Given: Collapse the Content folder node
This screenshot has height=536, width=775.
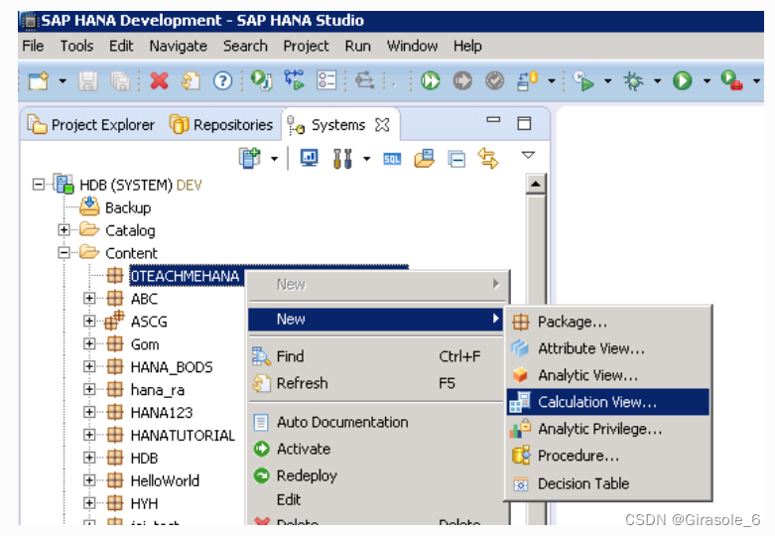Looking at the screenshot, I should tap(64, 253).
